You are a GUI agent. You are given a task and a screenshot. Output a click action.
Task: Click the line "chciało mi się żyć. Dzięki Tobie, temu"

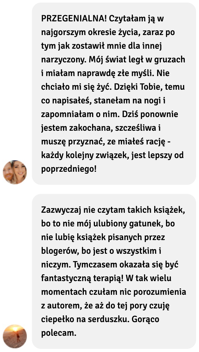(113, 87)
